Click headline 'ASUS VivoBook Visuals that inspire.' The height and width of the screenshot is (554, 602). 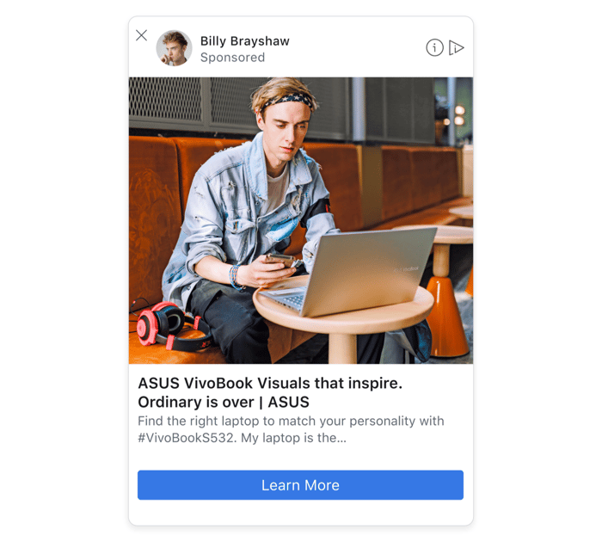270,383
